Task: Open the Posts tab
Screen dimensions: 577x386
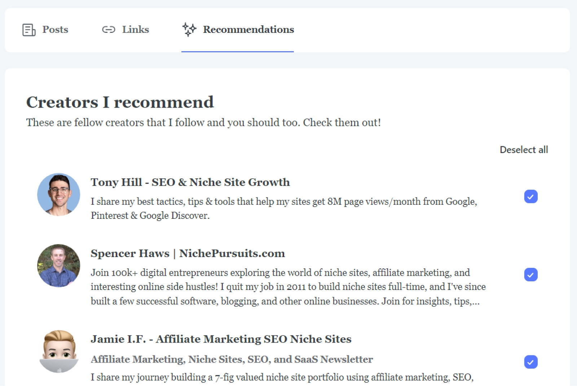Action: tap(55, 30)
